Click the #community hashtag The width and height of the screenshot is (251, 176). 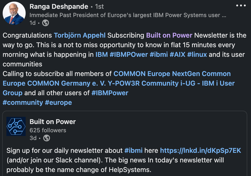click(23, 102)
